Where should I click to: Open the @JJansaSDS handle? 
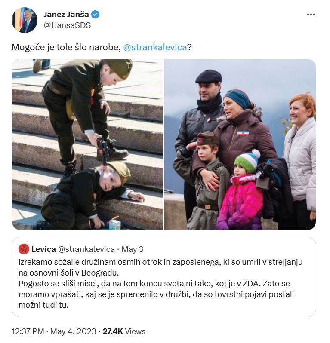coord(67,25)
